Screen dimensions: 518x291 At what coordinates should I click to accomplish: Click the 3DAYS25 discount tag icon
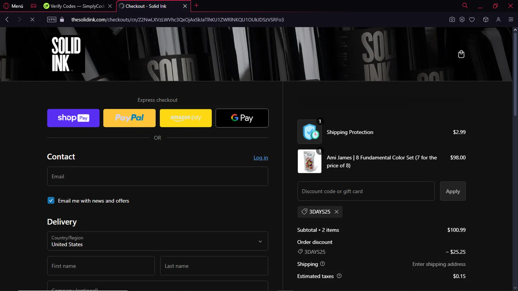point(304,212)
